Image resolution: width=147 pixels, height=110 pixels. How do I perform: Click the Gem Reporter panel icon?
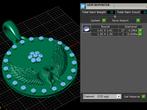(x=83, y=6)
